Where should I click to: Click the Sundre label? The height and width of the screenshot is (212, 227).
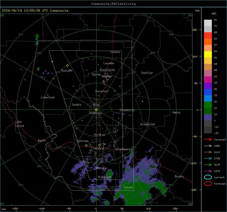click(76, 104)
